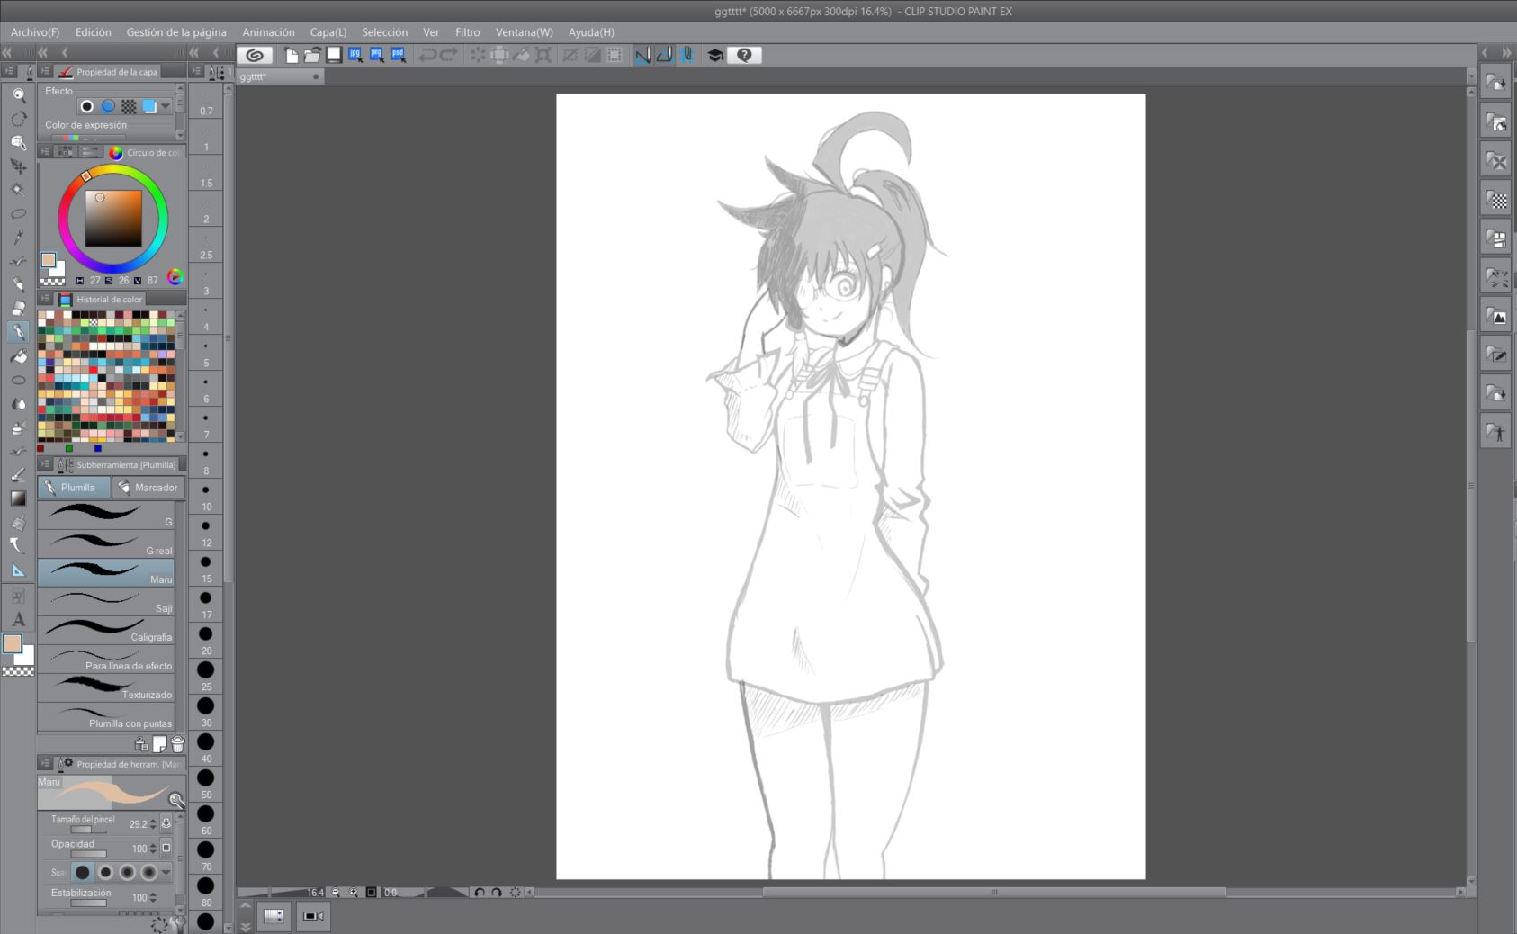Select the Move layer tool
The height and width of the screenshot is (934, 1517).
pos(18,166)
